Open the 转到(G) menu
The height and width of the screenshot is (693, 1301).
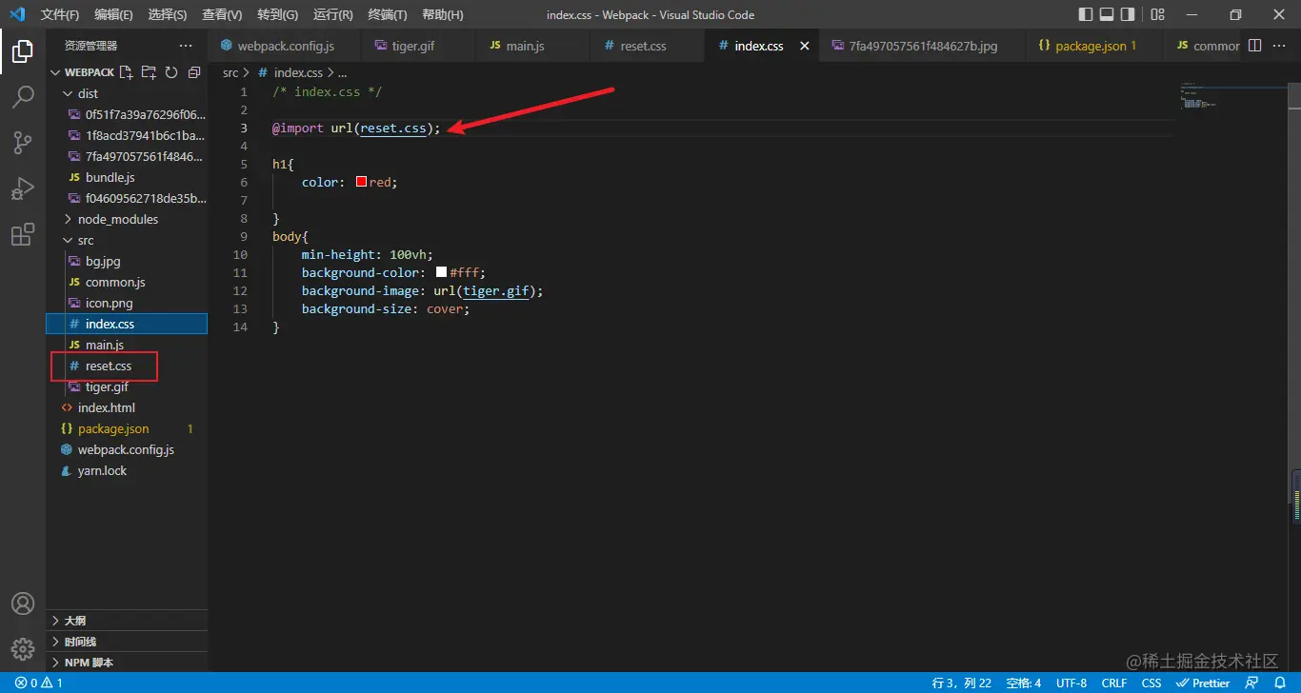click(x=277, y=14)
